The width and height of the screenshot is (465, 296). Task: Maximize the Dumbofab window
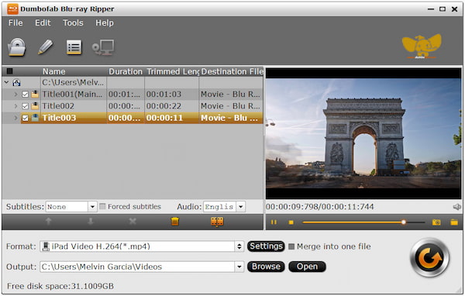pos(443,9)
